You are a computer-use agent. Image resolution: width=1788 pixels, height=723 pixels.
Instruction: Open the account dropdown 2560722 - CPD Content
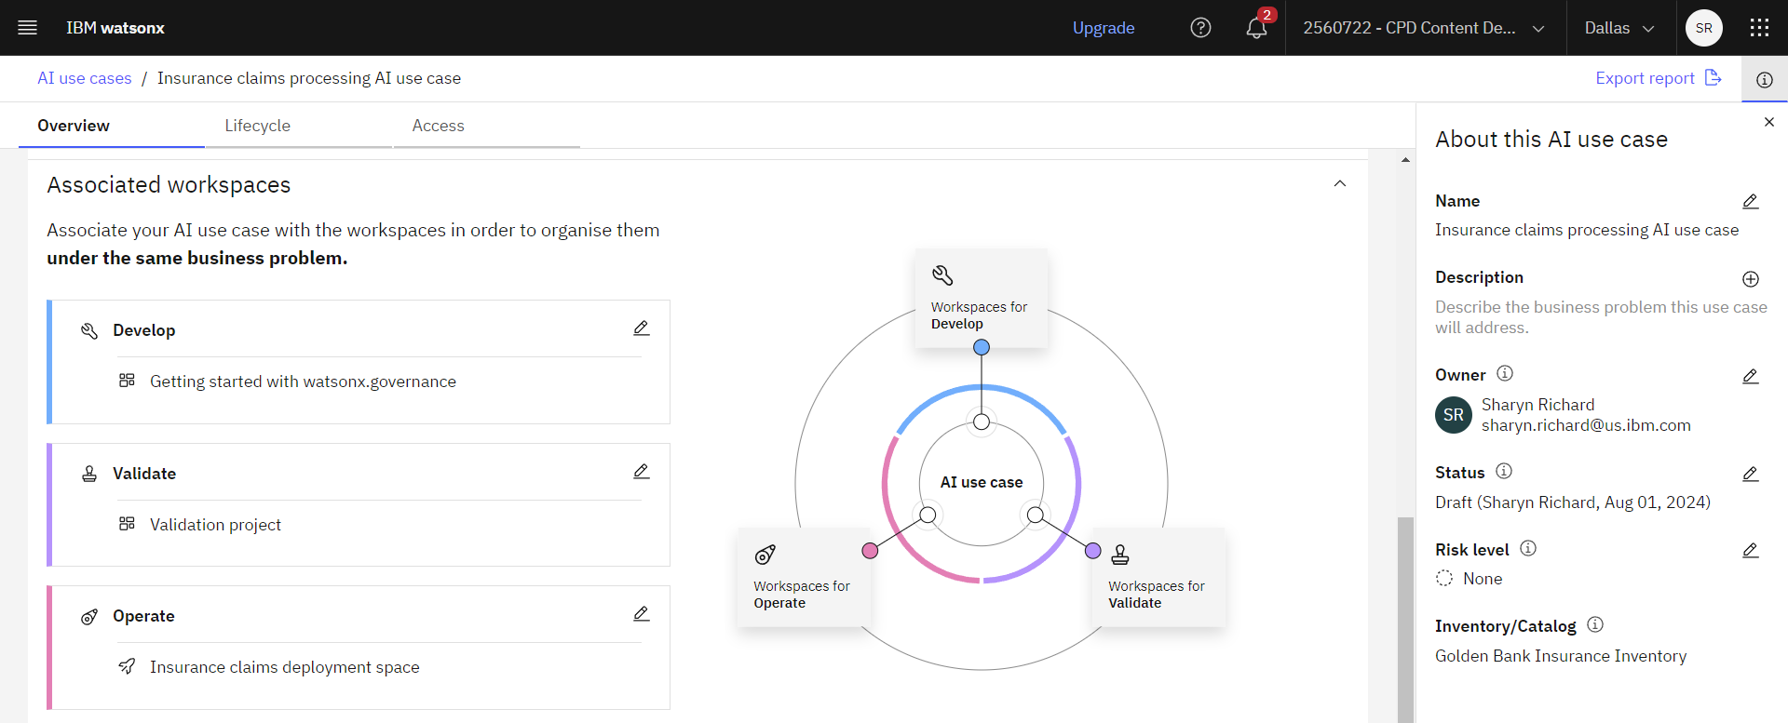[x=1425, y=28]
